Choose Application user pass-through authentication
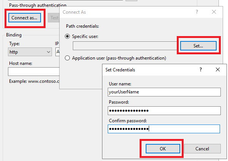 click(68, 58)
